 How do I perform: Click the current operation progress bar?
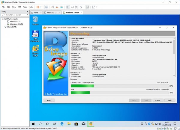[120, 86]
